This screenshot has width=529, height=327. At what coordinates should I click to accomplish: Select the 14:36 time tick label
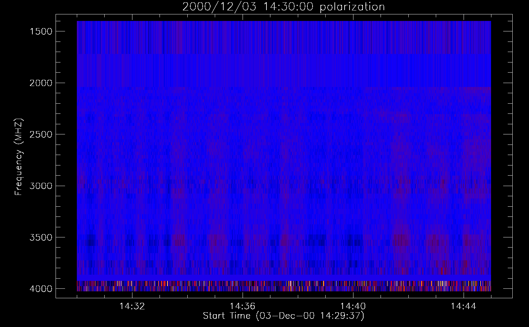(243, 306)
